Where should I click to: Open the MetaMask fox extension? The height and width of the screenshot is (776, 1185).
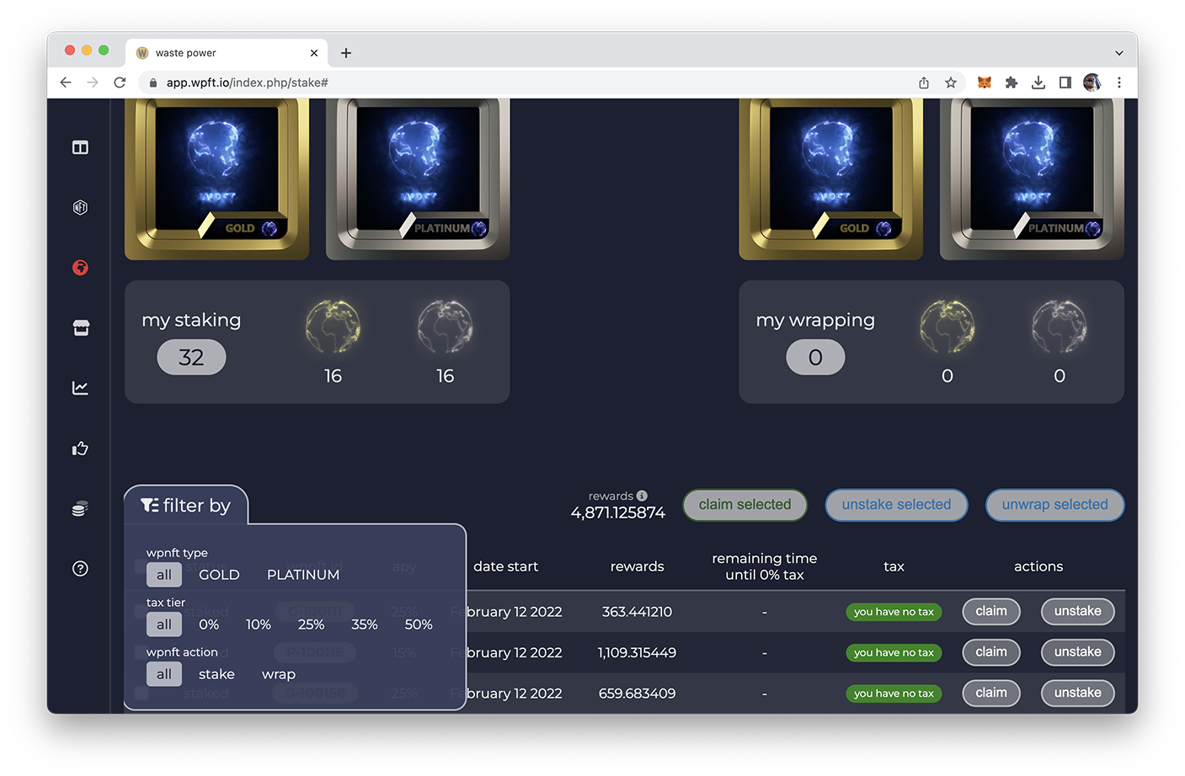(x=985, y=82)
